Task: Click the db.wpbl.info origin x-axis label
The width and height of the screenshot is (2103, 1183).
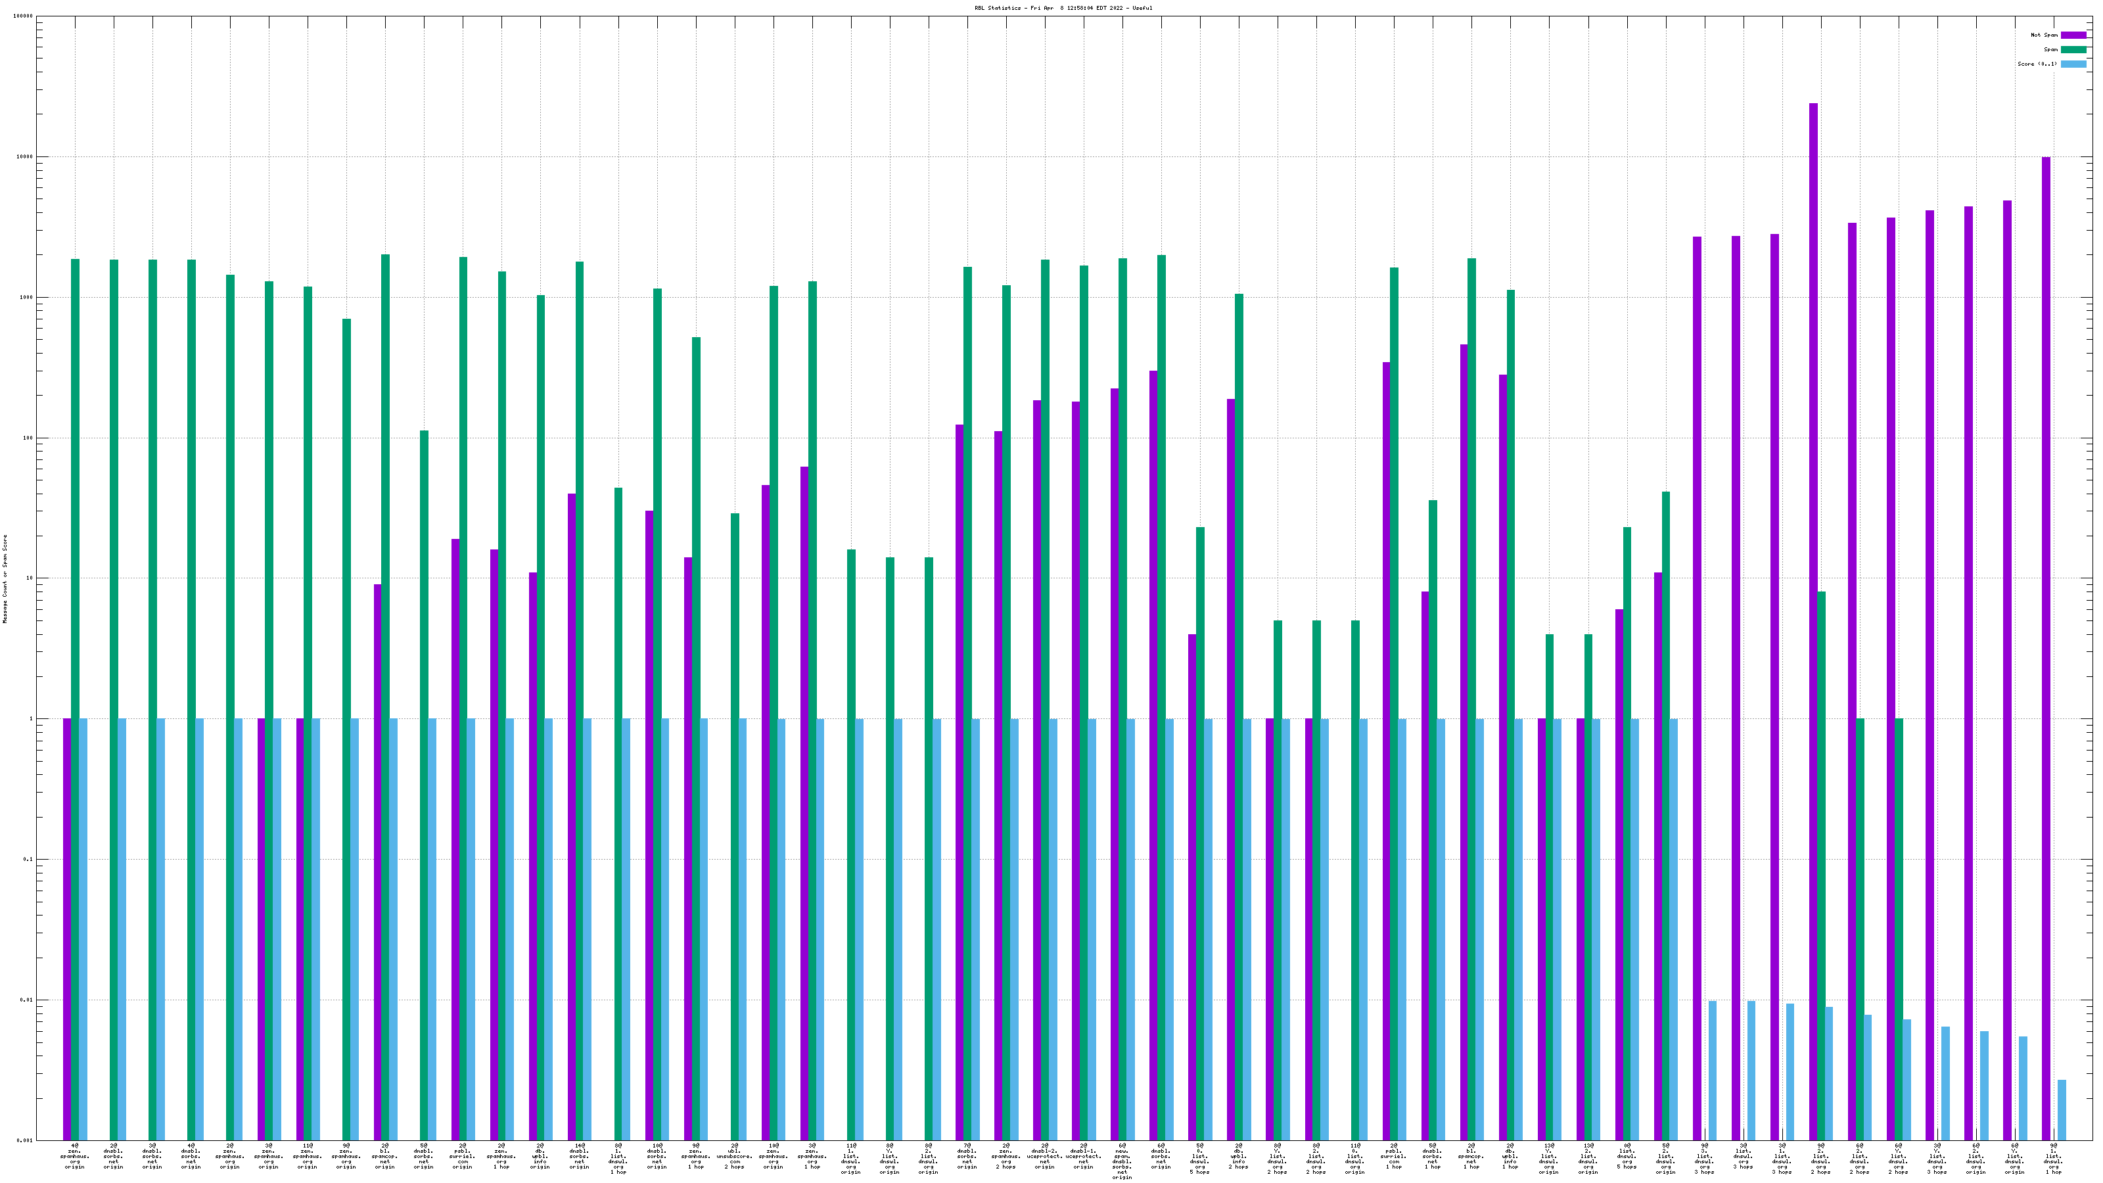Action: click(x=540, y=1156)
